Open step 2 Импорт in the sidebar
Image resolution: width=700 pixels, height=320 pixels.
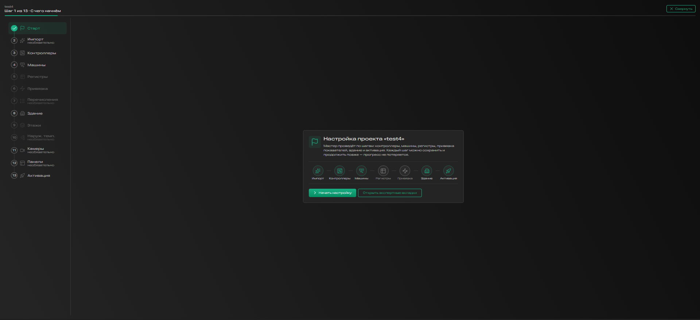38,41
